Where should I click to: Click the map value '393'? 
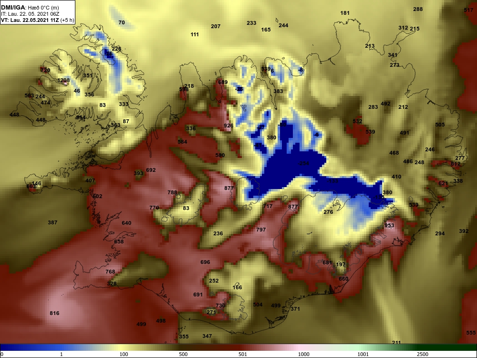coord(138,174)
